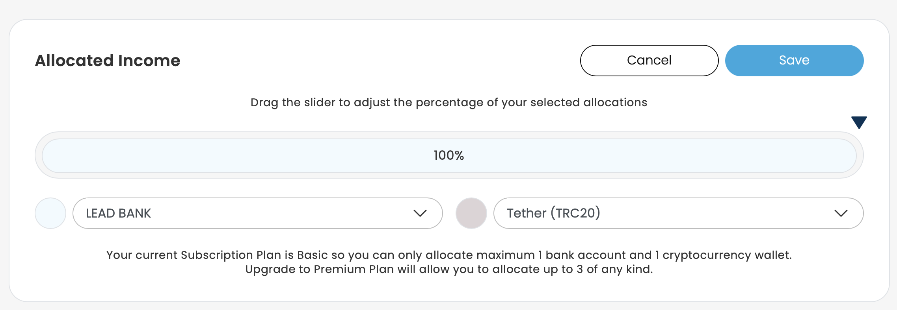The width and height of the screenshot is (897, 310).
Task: Click the drag-the-slider instruction text
Action: click(x=448, y=102)
